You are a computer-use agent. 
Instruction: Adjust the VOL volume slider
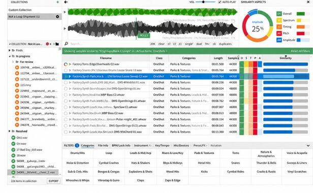(x=205, y=2)
